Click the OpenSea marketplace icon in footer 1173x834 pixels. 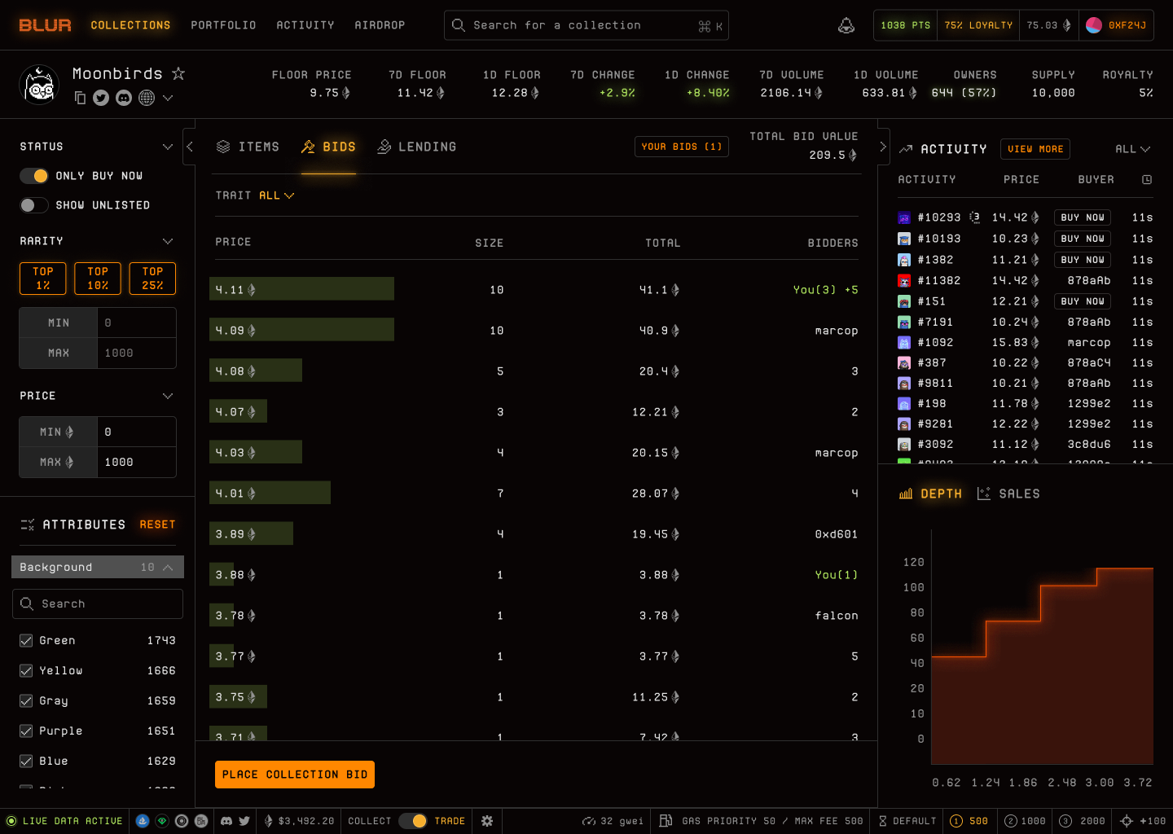pyautogui.click(x=143, y=821)
